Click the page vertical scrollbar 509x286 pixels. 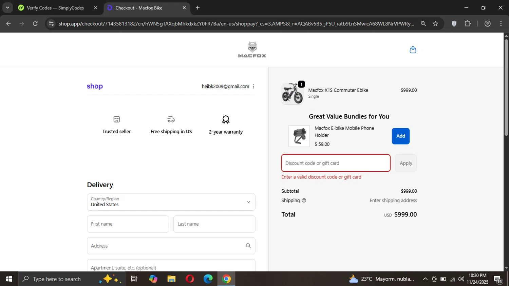pos(506,88)
